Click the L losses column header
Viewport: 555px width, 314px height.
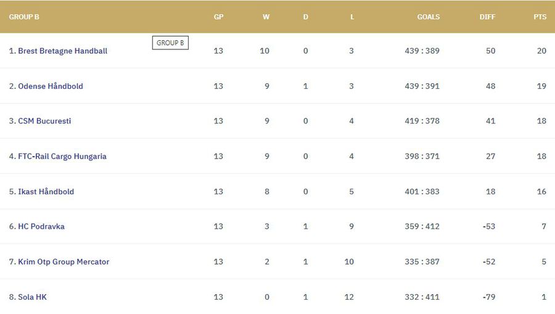tap(352, 17)
